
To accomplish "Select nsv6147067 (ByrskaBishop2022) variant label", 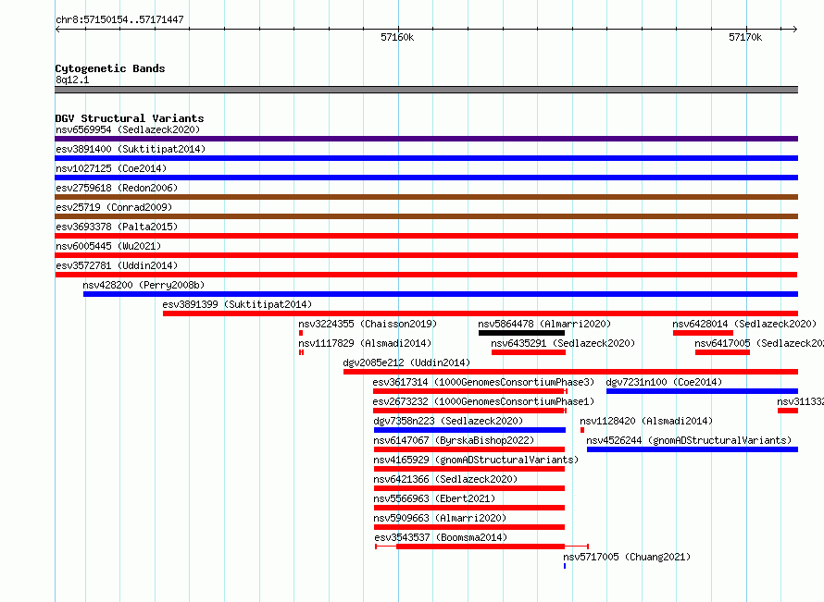I will point(454,440).
